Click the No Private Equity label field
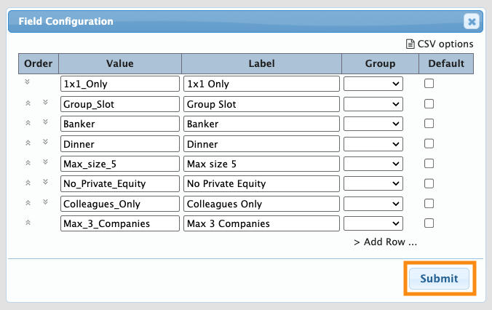492x310 pixels. 261,183
